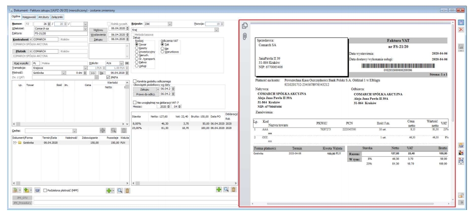
Task: Click magnifier icon under payments table
Action: [x=120, y=191]
